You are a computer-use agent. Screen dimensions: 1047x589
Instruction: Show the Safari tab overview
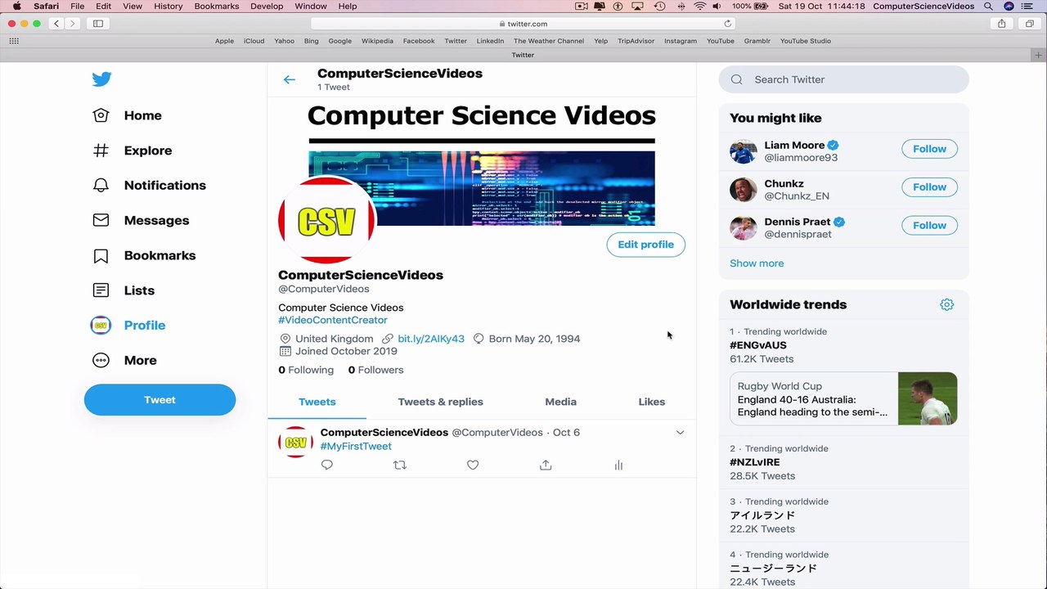pos(1030,24)
